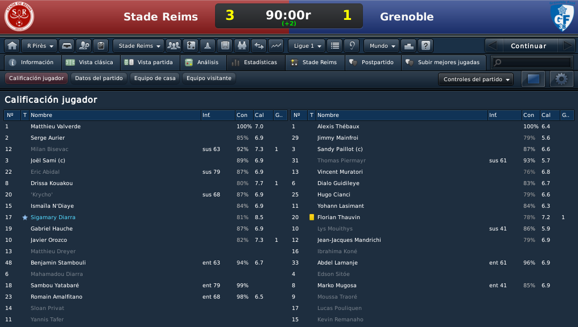Select the Calificación jugador view
578x327 pixels.
[36, 78]
